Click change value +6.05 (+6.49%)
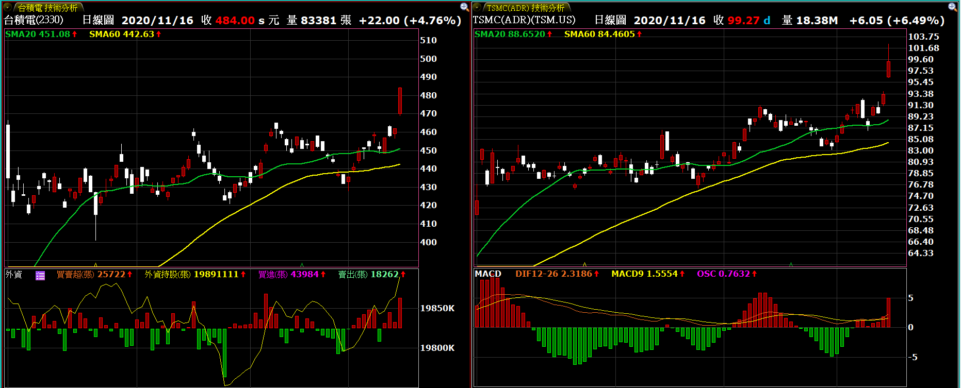This screenshot has width=961, height=388. [x=897, y=21]
